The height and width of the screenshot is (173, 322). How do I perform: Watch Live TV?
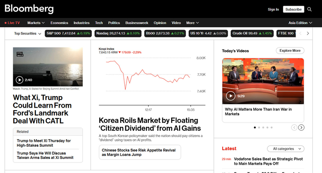pos(12,23)
